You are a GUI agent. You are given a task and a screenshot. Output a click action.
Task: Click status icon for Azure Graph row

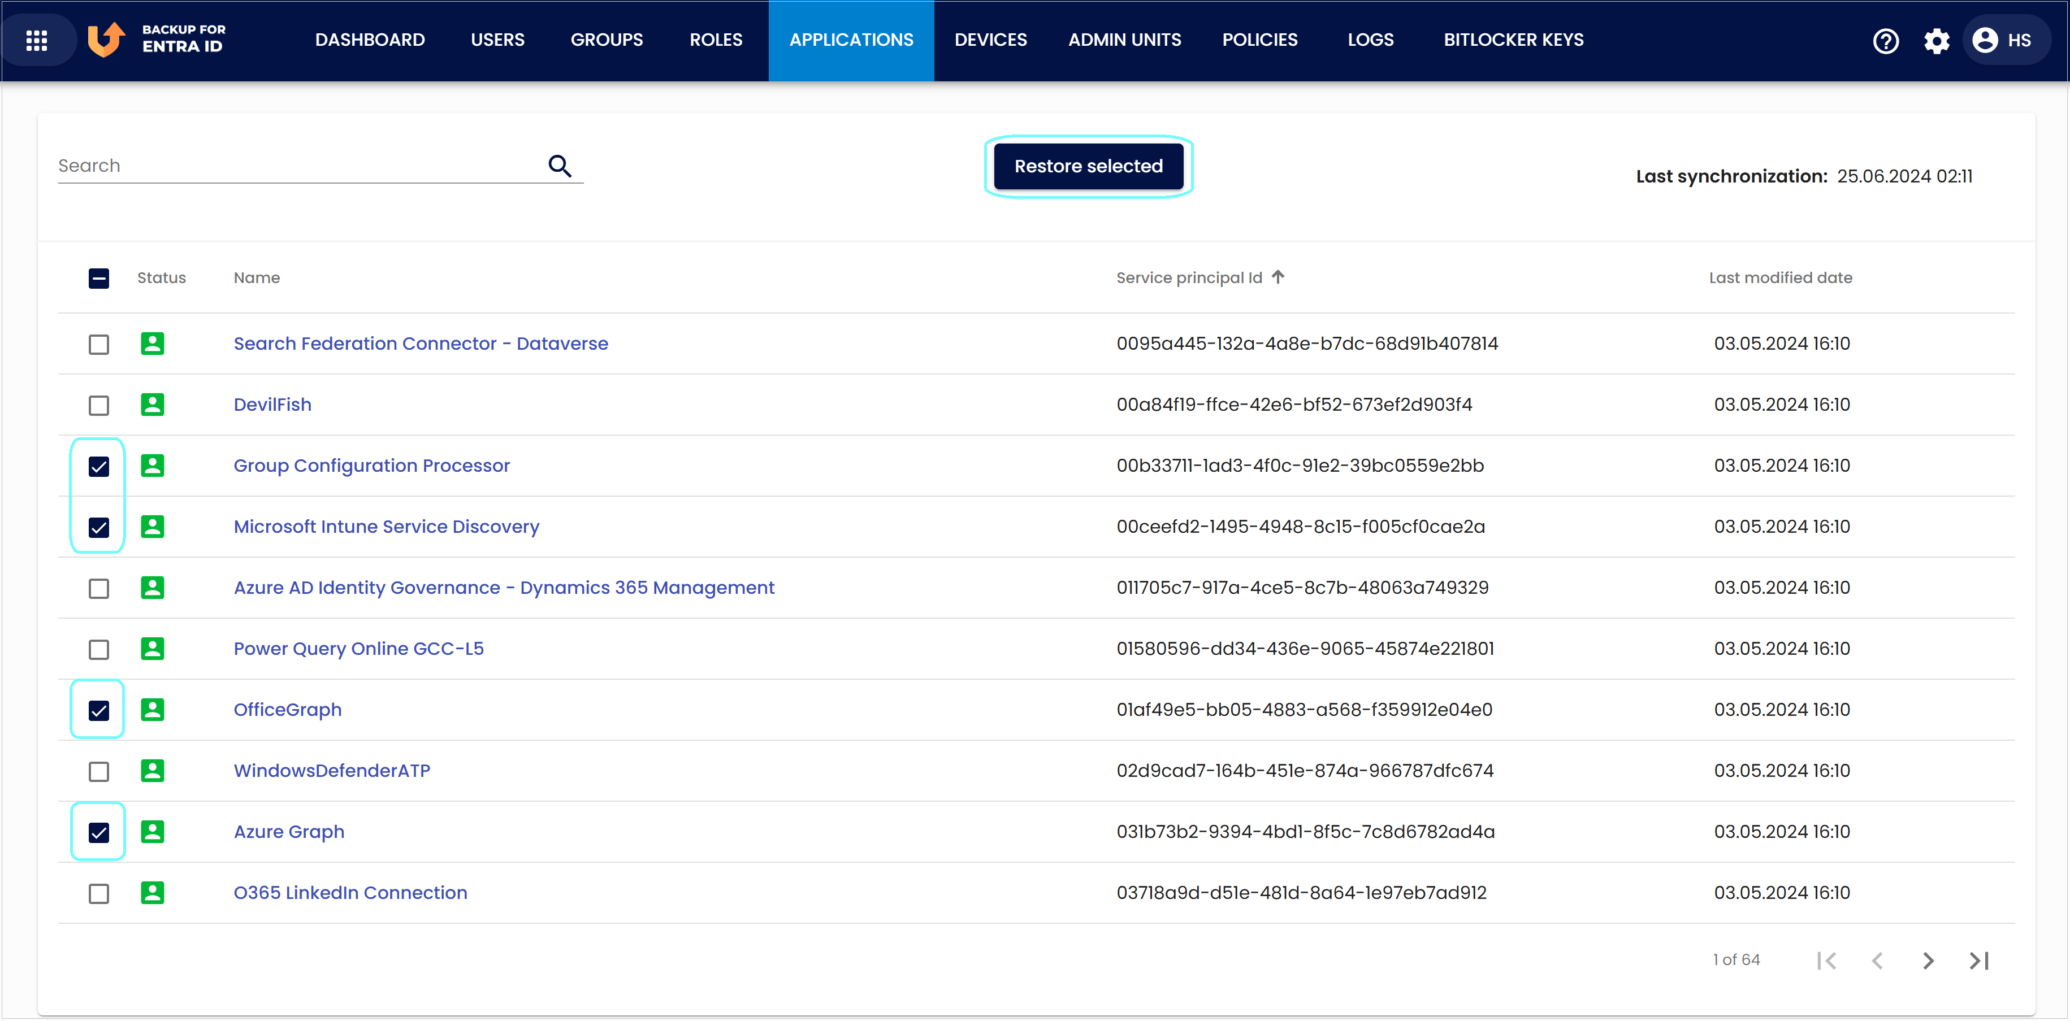tap(153, 832)
